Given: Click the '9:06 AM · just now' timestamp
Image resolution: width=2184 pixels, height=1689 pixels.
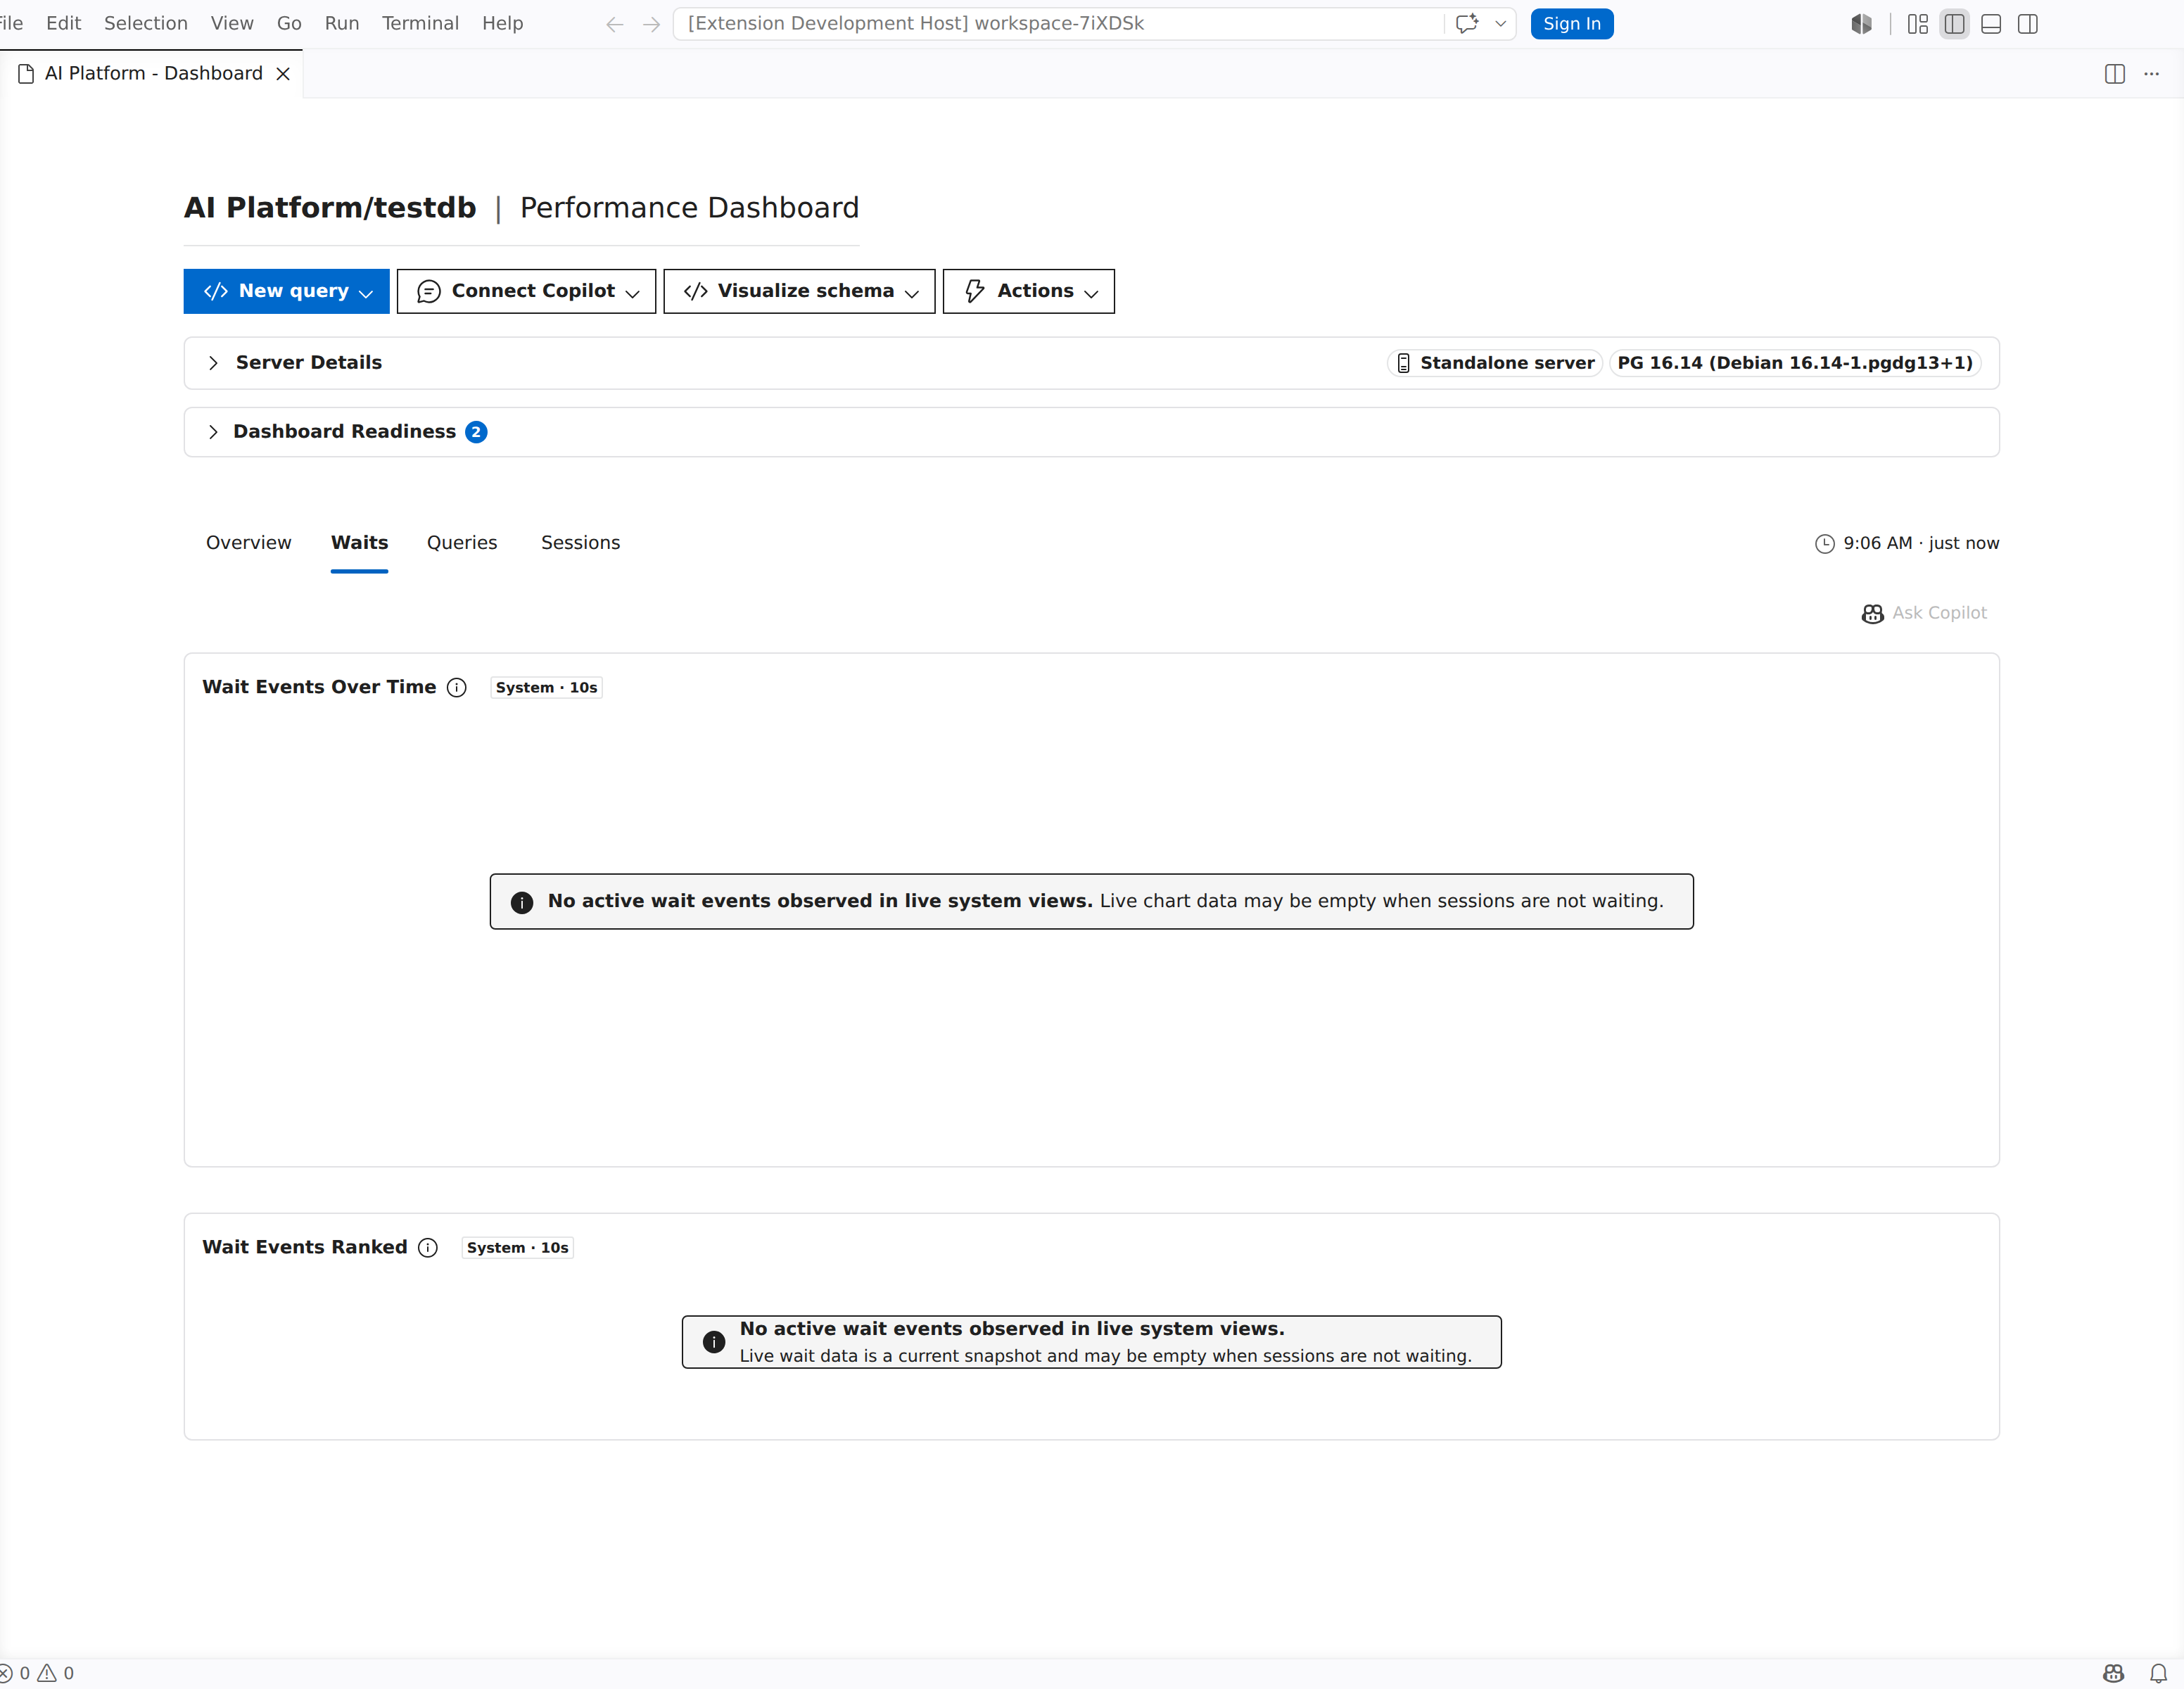Looking at the screenshot, I should 1921,543.
